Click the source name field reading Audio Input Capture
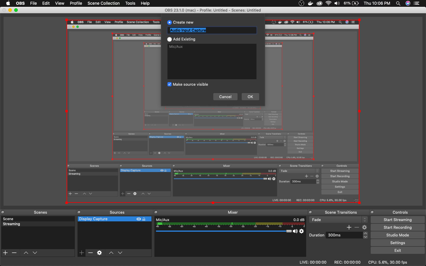This screenshot has height=266, width=426. (x=212, y=30)
